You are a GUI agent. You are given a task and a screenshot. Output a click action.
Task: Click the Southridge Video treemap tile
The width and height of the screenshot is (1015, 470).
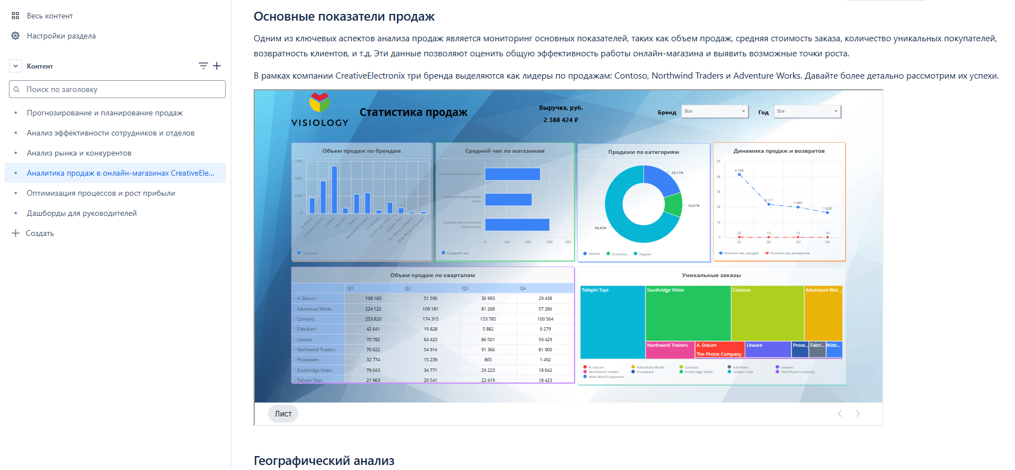click(x=688, y=313)
